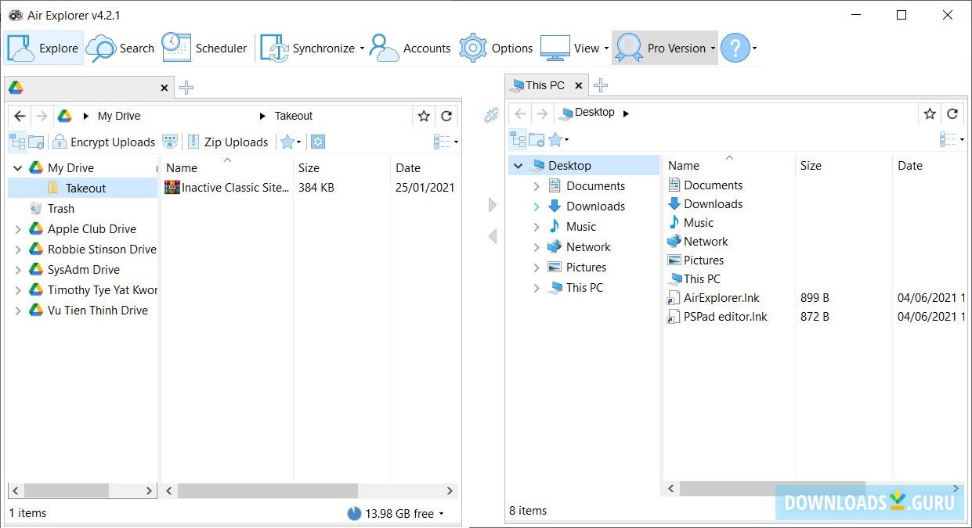972x528 pixels.
Task: Expand the Vu Tien Thinh Drive node
Action: click(18, 311)
